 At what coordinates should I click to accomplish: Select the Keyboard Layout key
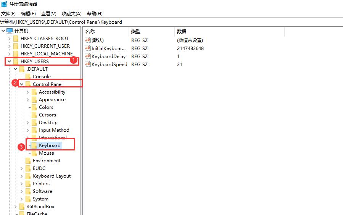point(52,176)
